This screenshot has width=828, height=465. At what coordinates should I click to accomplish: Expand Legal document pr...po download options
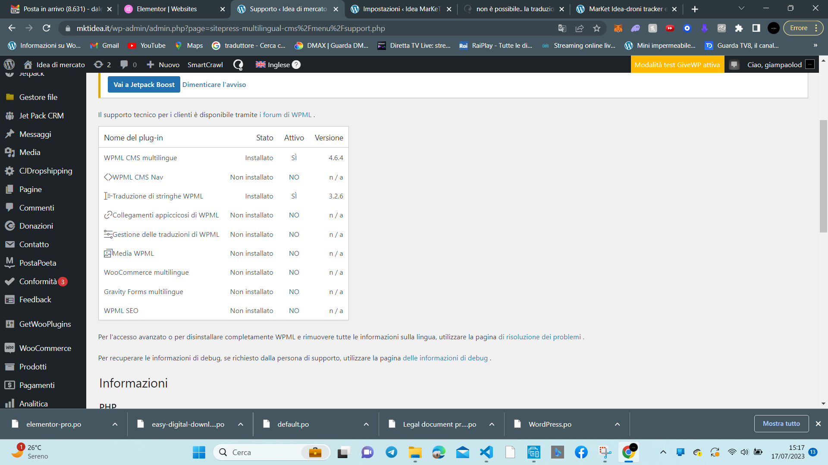coord(492,425)
